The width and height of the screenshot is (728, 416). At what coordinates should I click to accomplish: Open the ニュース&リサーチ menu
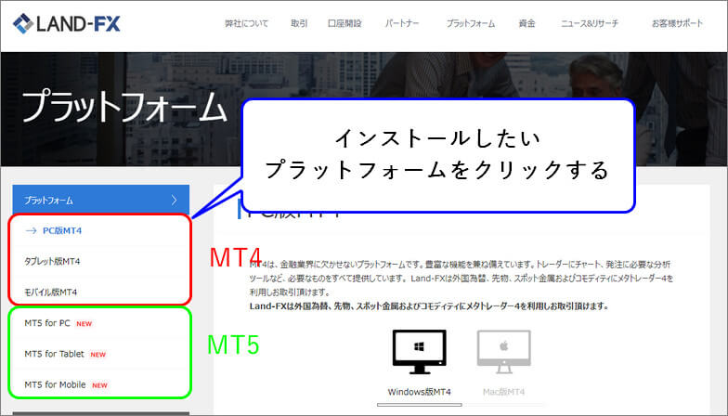click(590, 23)
